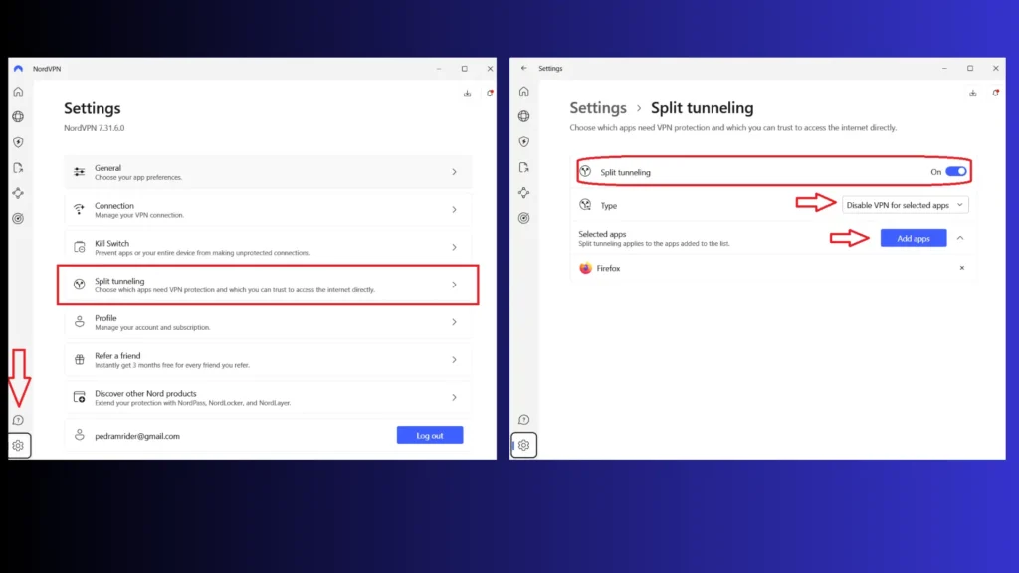Open the Meshnet icon in the NordVPN window sidebar

coord(18,193)
